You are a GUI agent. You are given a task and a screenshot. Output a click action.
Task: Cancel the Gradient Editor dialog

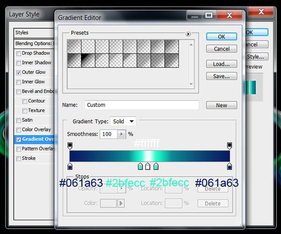pyautogui.click(x=222, y=49)
